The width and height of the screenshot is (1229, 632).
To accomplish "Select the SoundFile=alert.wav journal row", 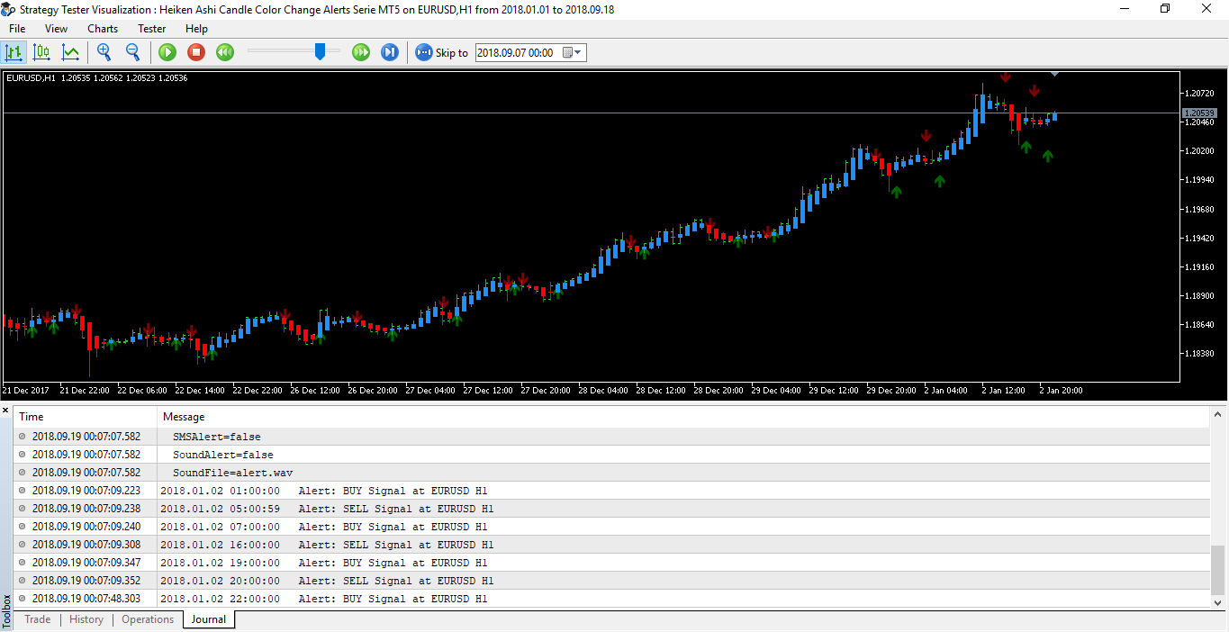I will coord(612,473).
